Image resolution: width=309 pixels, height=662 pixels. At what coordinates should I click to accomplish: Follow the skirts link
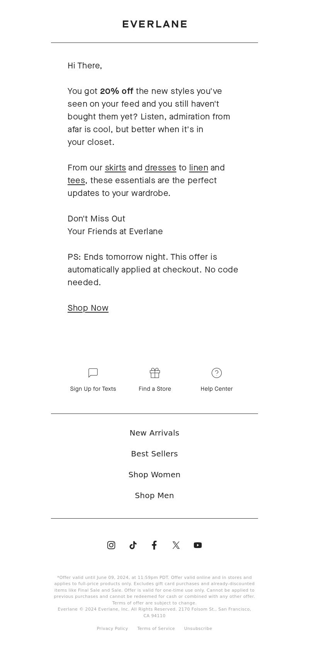[x=115, y=167]
